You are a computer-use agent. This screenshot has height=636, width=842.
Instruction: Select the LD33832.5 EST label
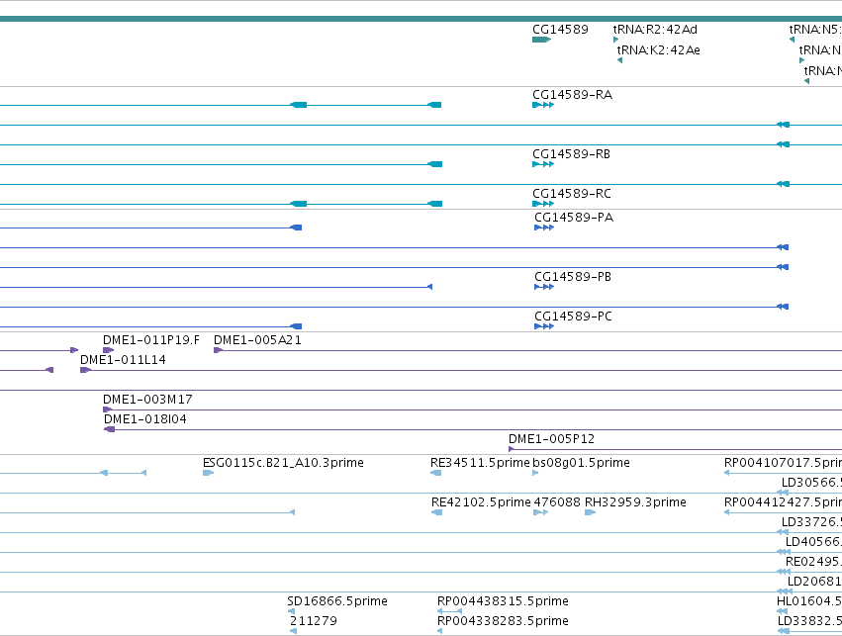pyautogui.click(x=809, y=621)
